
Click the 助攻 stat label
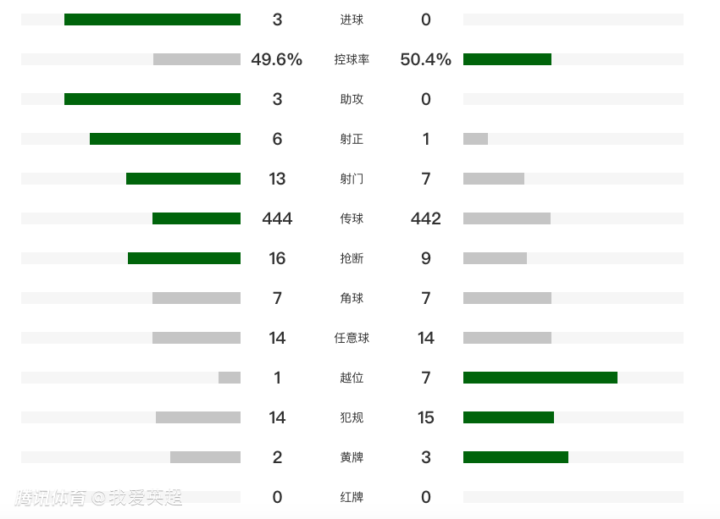[x=352, y=99]
